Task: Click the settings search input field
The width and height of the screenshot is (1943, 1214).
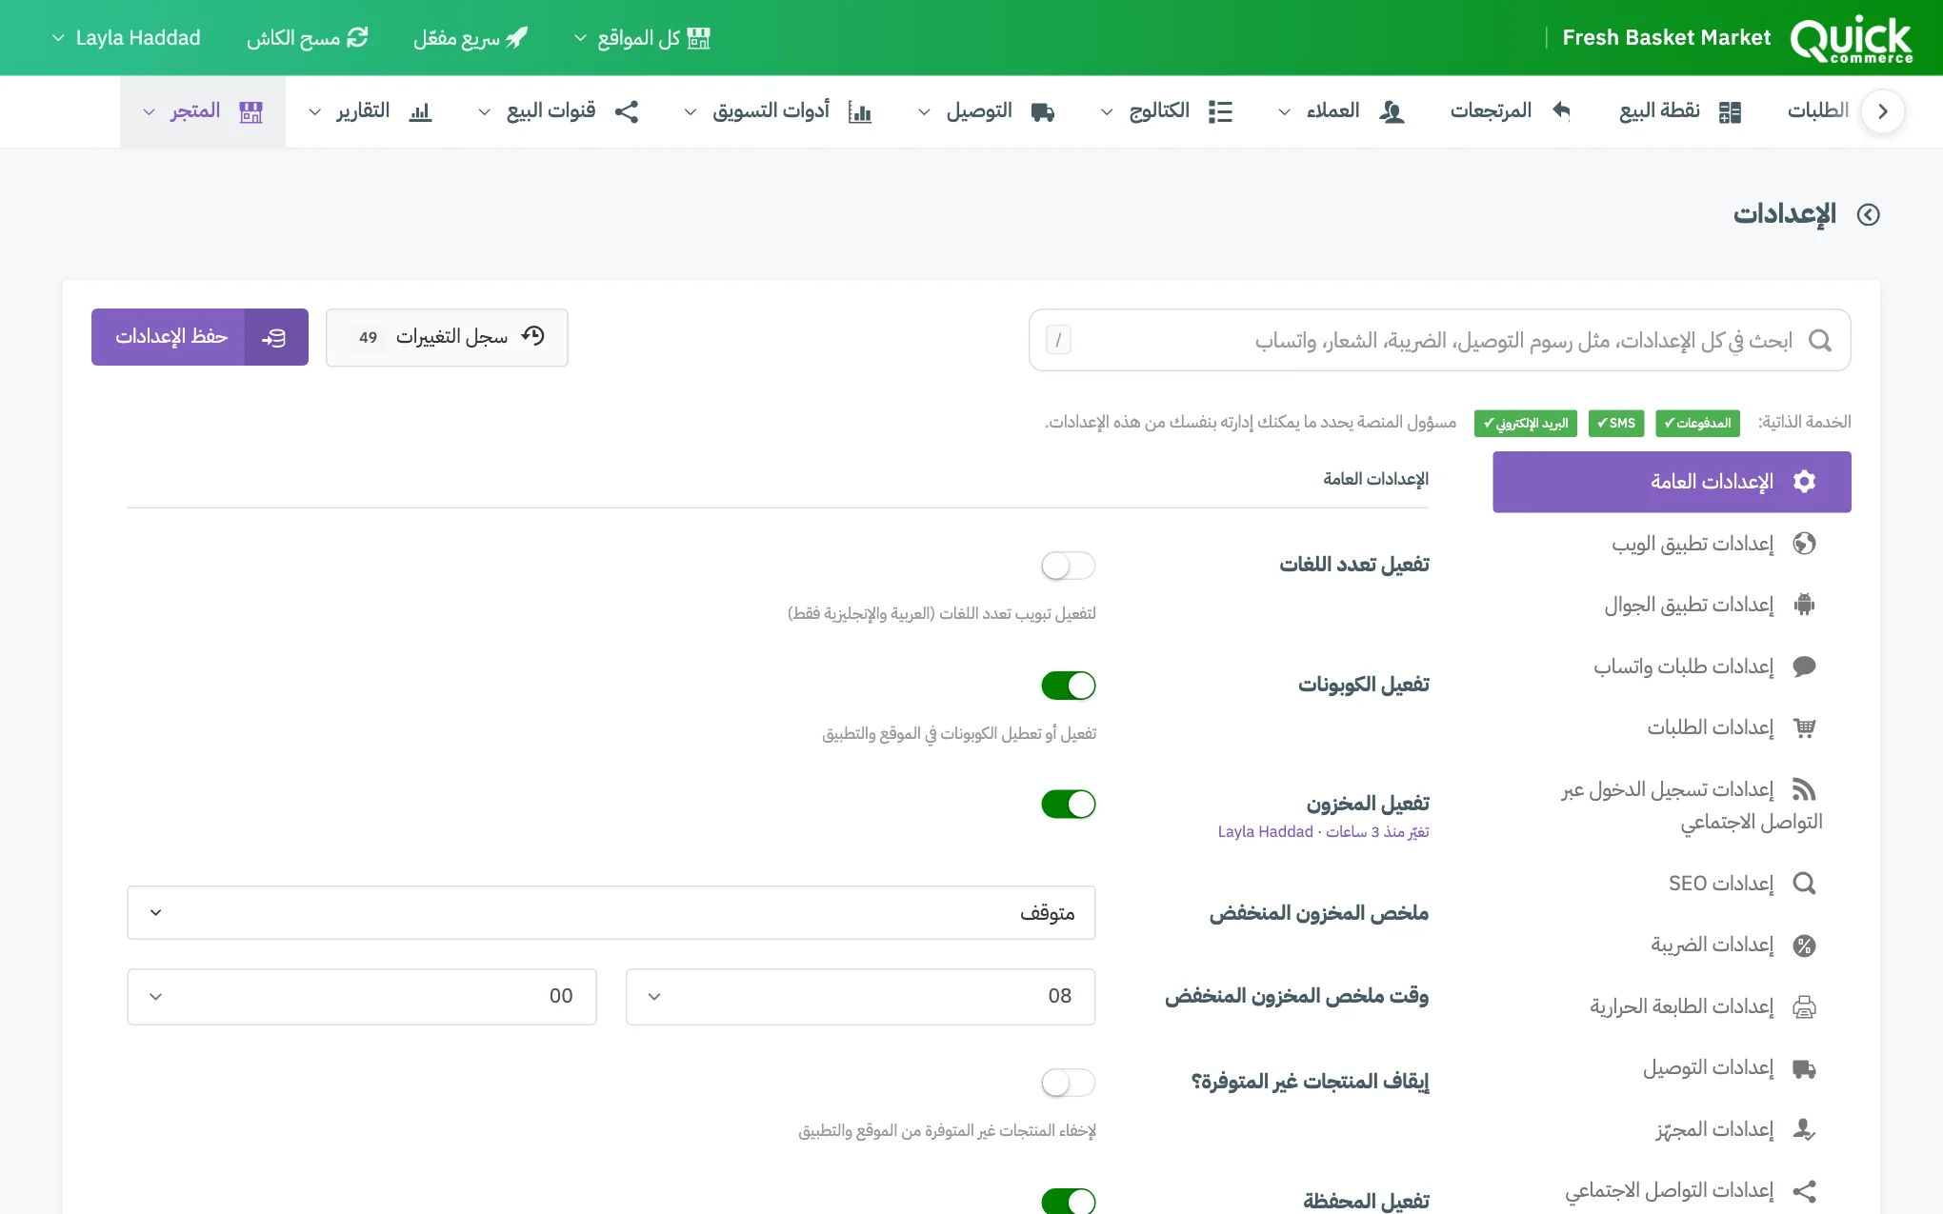Action: tap(1440, 340)
